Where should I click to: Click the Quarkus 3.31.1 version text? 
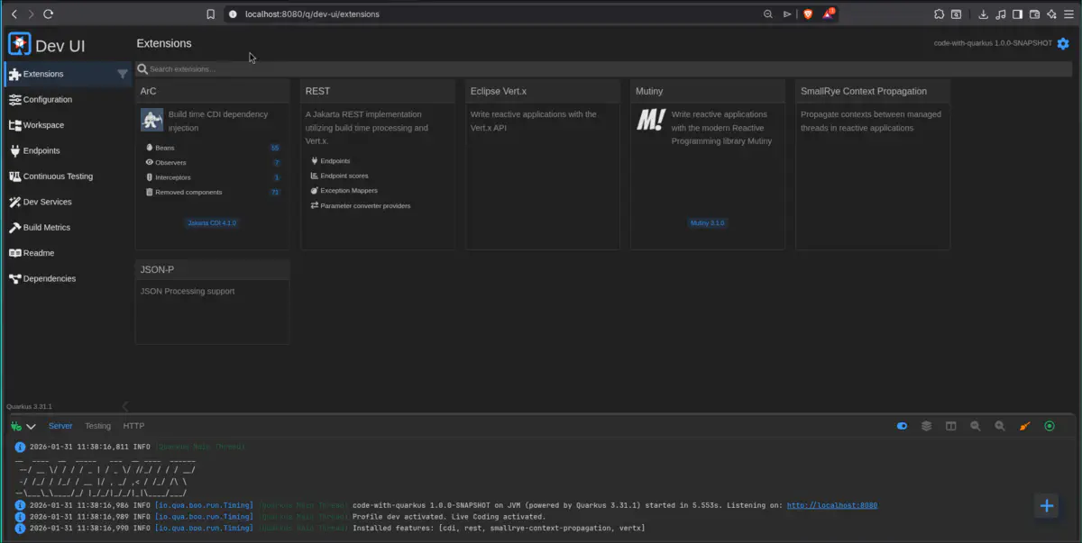[x=29, y=407]
